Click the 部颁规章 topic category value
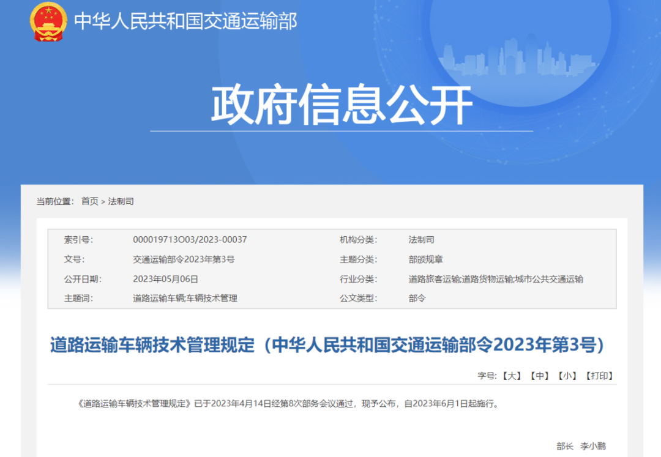The image size is (661, 457). click(x=425, y=259)
